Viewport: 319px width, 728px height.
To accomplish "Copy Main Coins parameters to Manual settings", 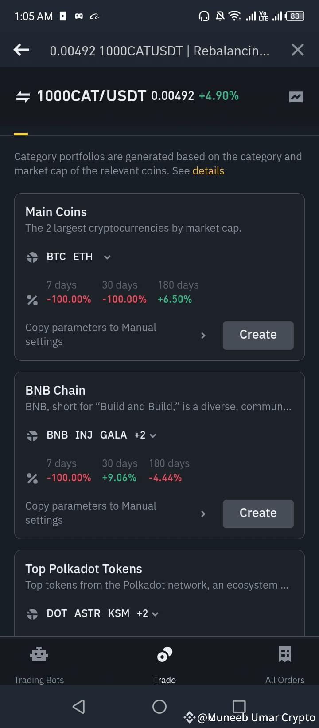I will 115,335.
